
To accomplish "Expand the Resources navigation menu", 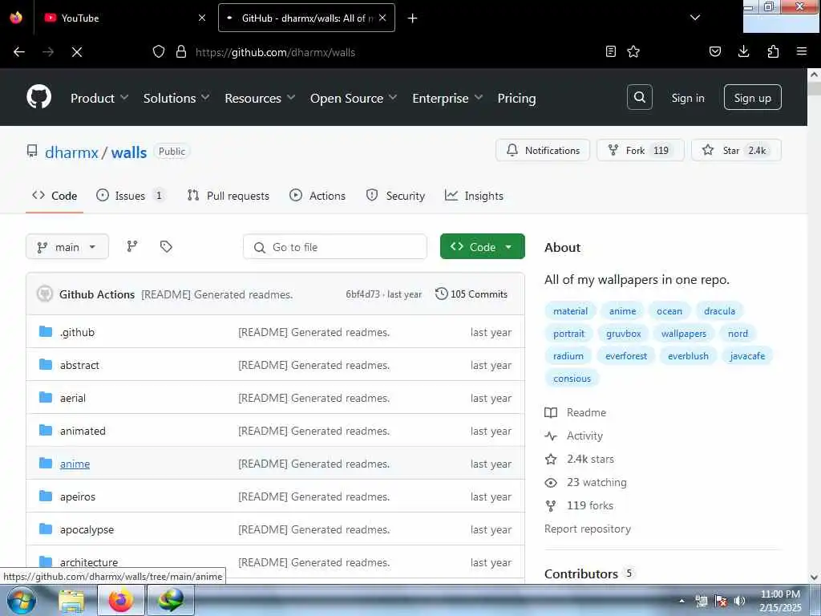I will click(261, 98).
